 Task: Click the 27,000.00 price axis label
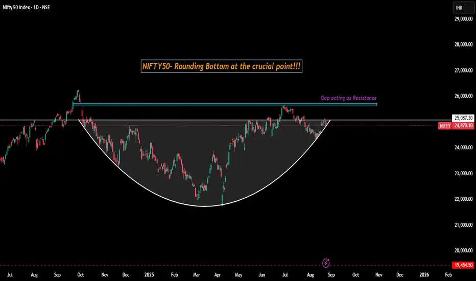tap(464, 70)
